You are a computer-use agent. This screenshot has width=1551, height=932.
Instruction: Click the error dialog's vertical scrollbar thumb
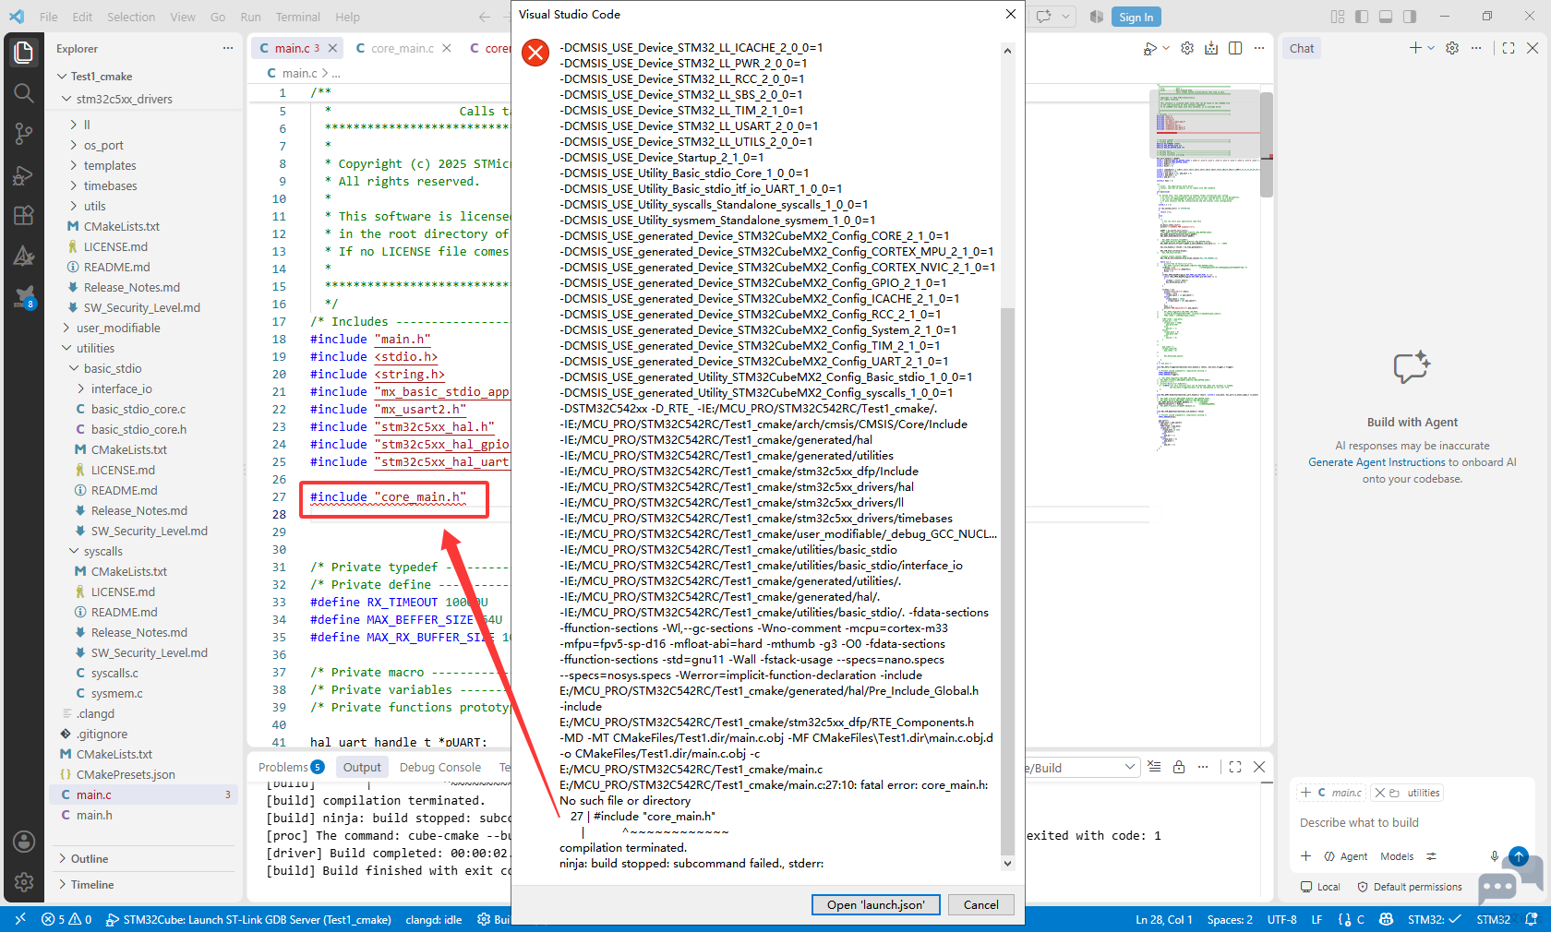(x=1007, y=581)
